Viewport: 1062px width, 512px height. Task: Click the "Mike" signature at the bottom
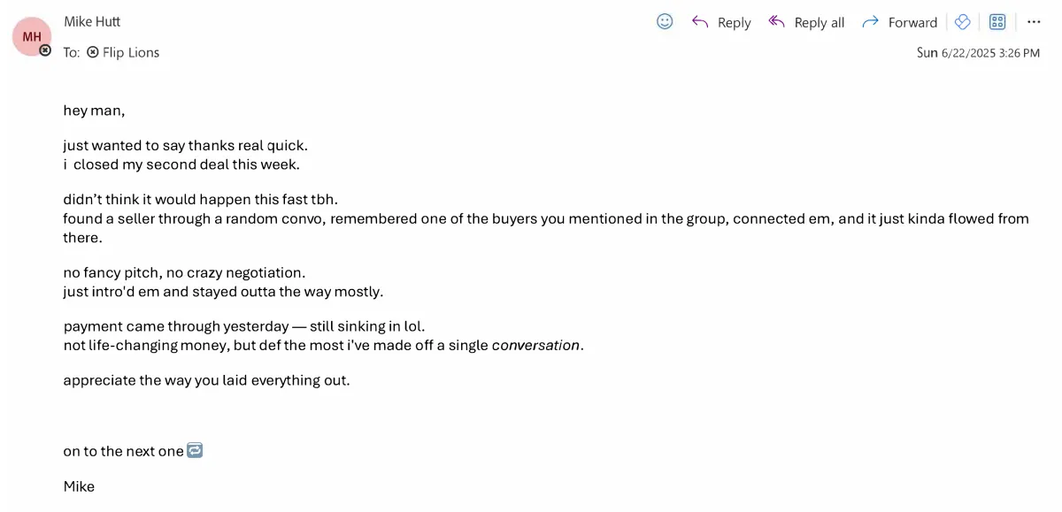click(79, 486)
